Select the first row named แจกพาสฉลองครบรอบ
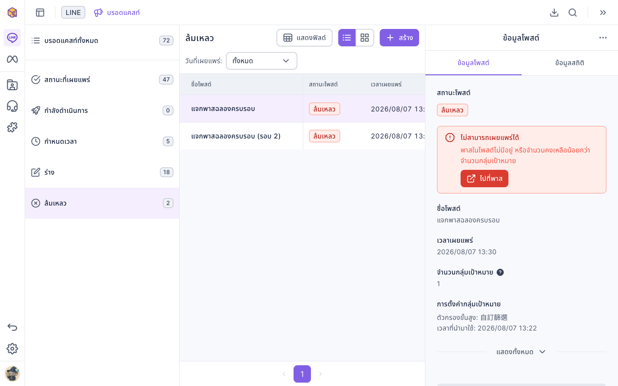The width and height of the screenshot is (618, 386). [302, 109]
